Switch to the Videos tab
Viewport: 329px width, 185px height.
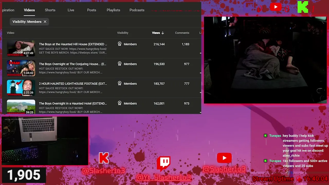[29, 10]
